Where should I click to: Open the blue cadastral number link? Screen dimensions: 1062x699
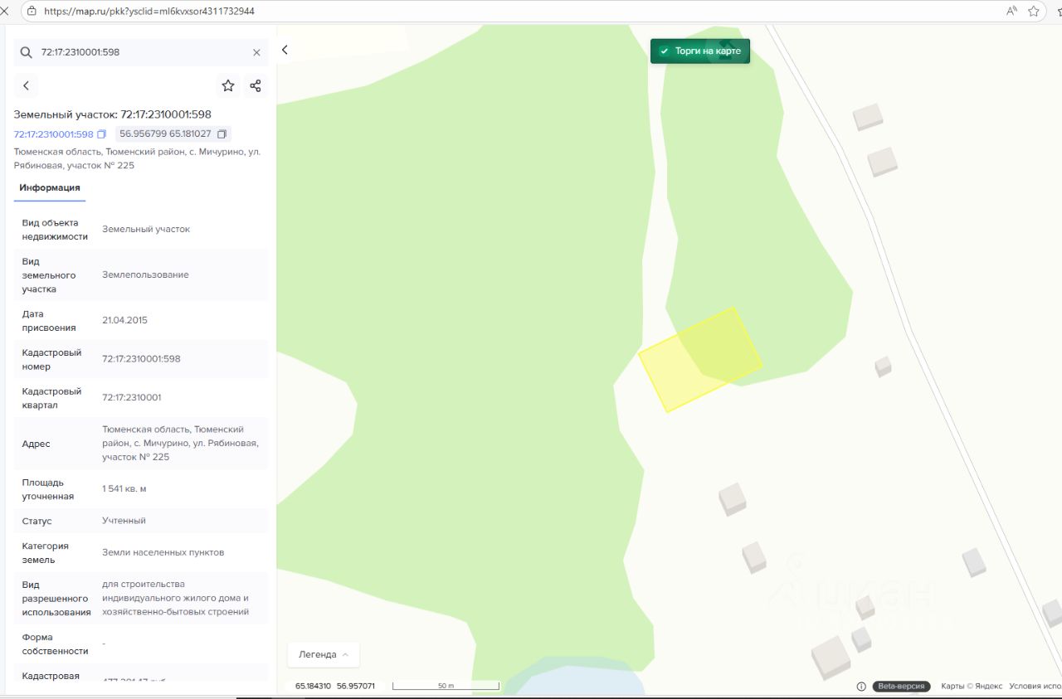53,134
